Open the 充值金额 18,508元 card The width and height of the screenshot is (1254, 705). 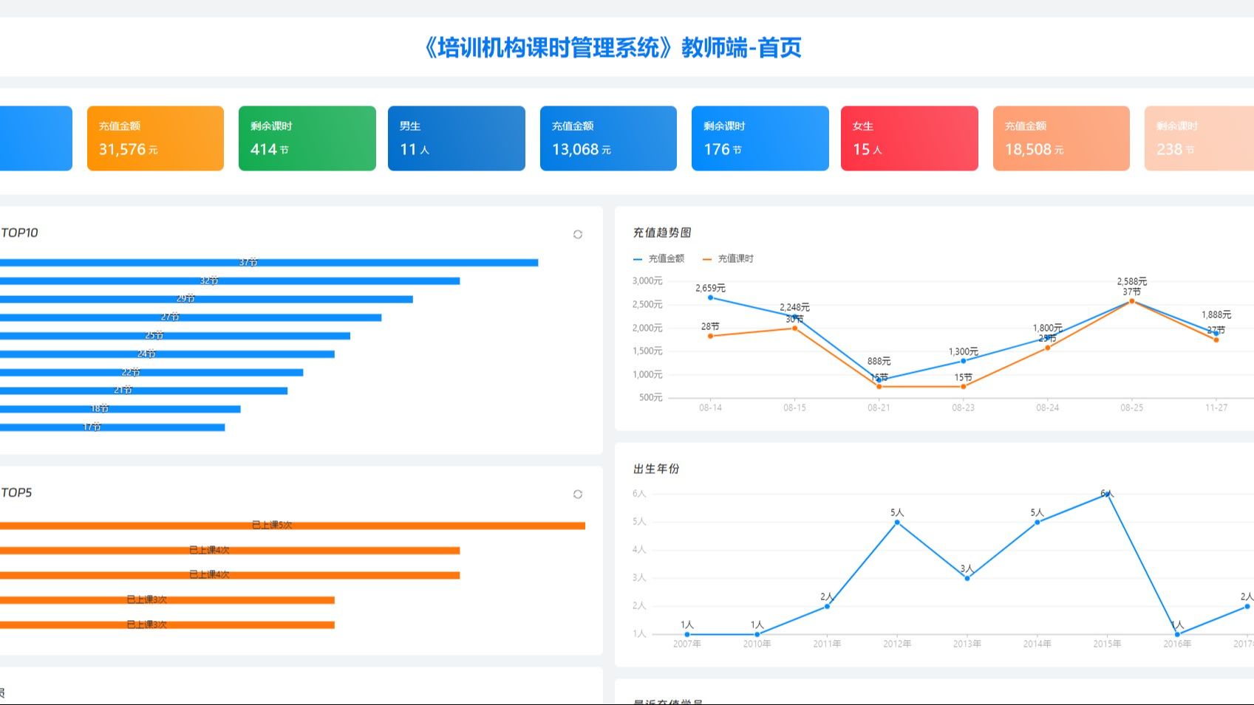(x=1061, y=138)
